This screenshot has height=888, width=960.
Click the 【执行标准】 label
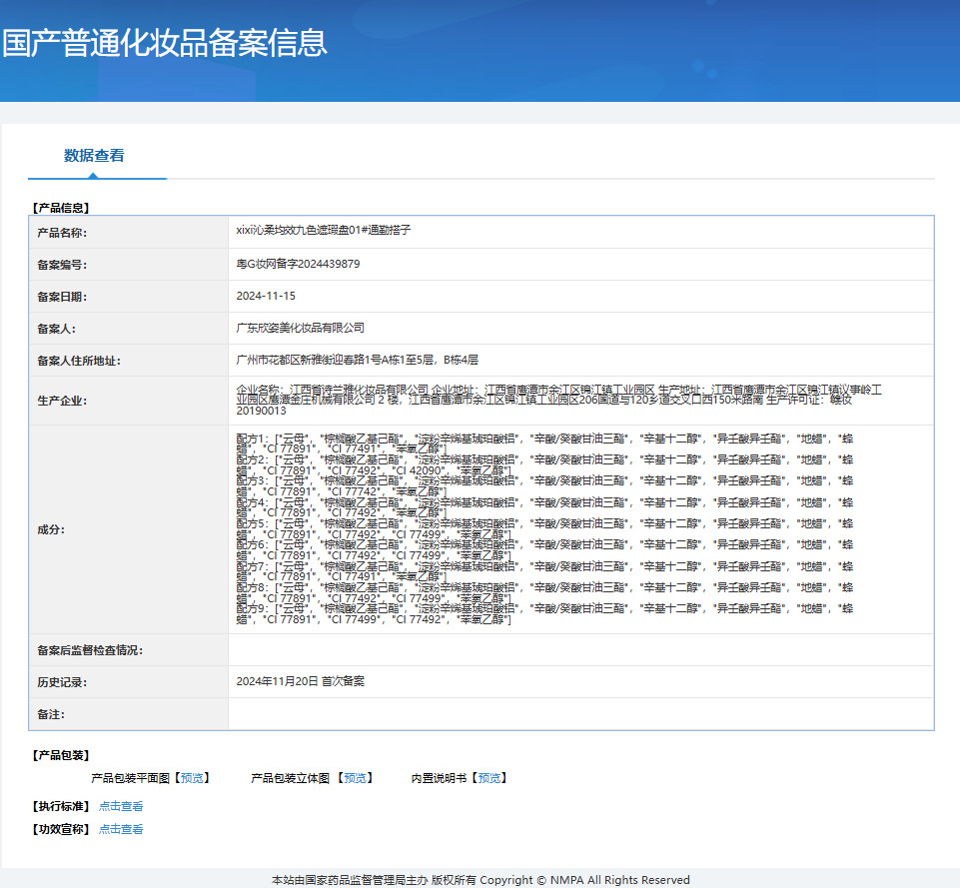pyautogui.click(x=61, y=806)
